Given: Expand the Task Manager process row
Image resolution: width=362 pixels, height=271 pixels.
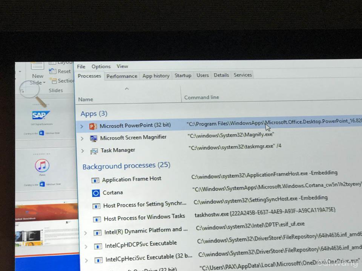Looking at the screenshot, I should point(83,151).
